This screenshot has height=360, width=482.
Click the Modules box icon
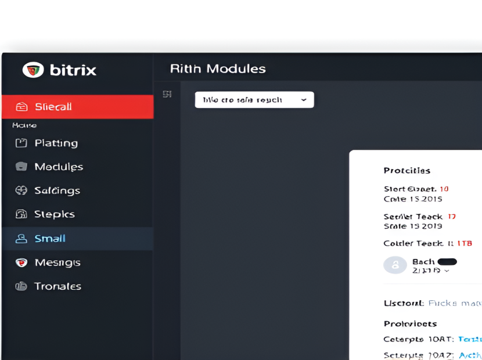pyautogui.click(x=21, y=167)
